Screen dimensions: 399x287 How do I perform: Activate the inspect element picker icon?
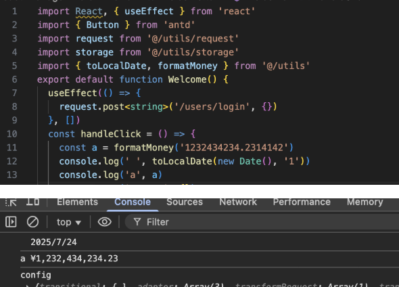[11, 202]
